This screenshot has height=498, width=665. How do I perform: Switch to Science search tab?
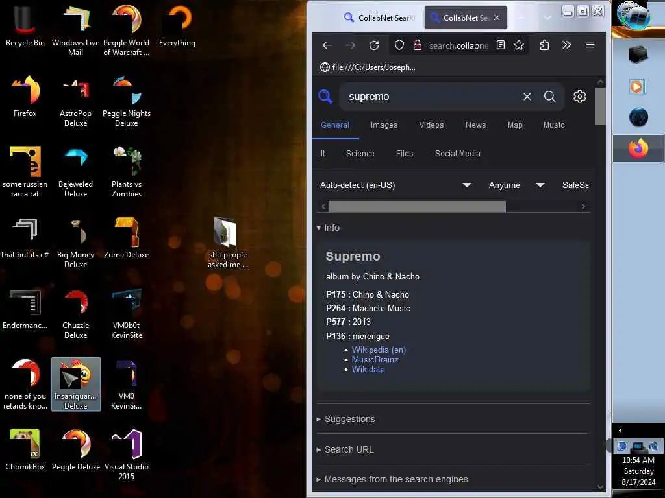(x=360, y=154)
